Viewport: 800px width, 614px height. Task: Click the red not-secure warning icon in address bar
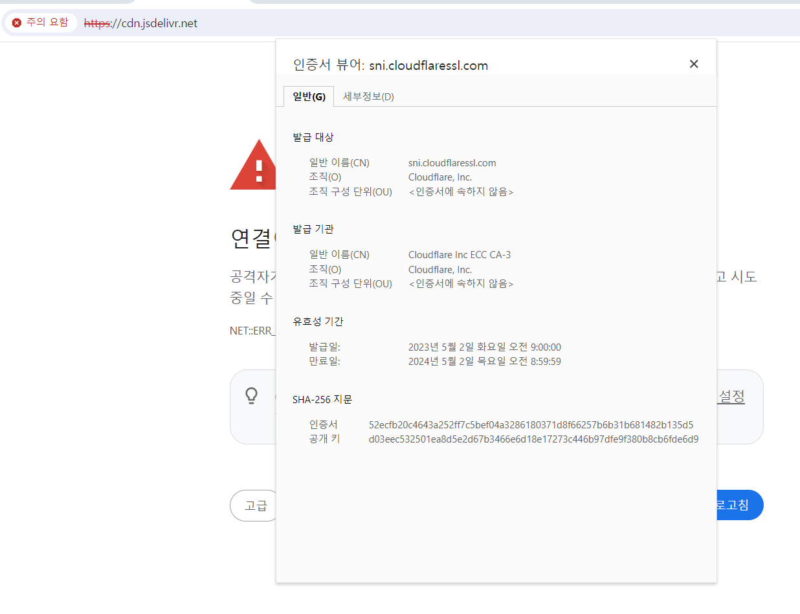pos(17,23)
